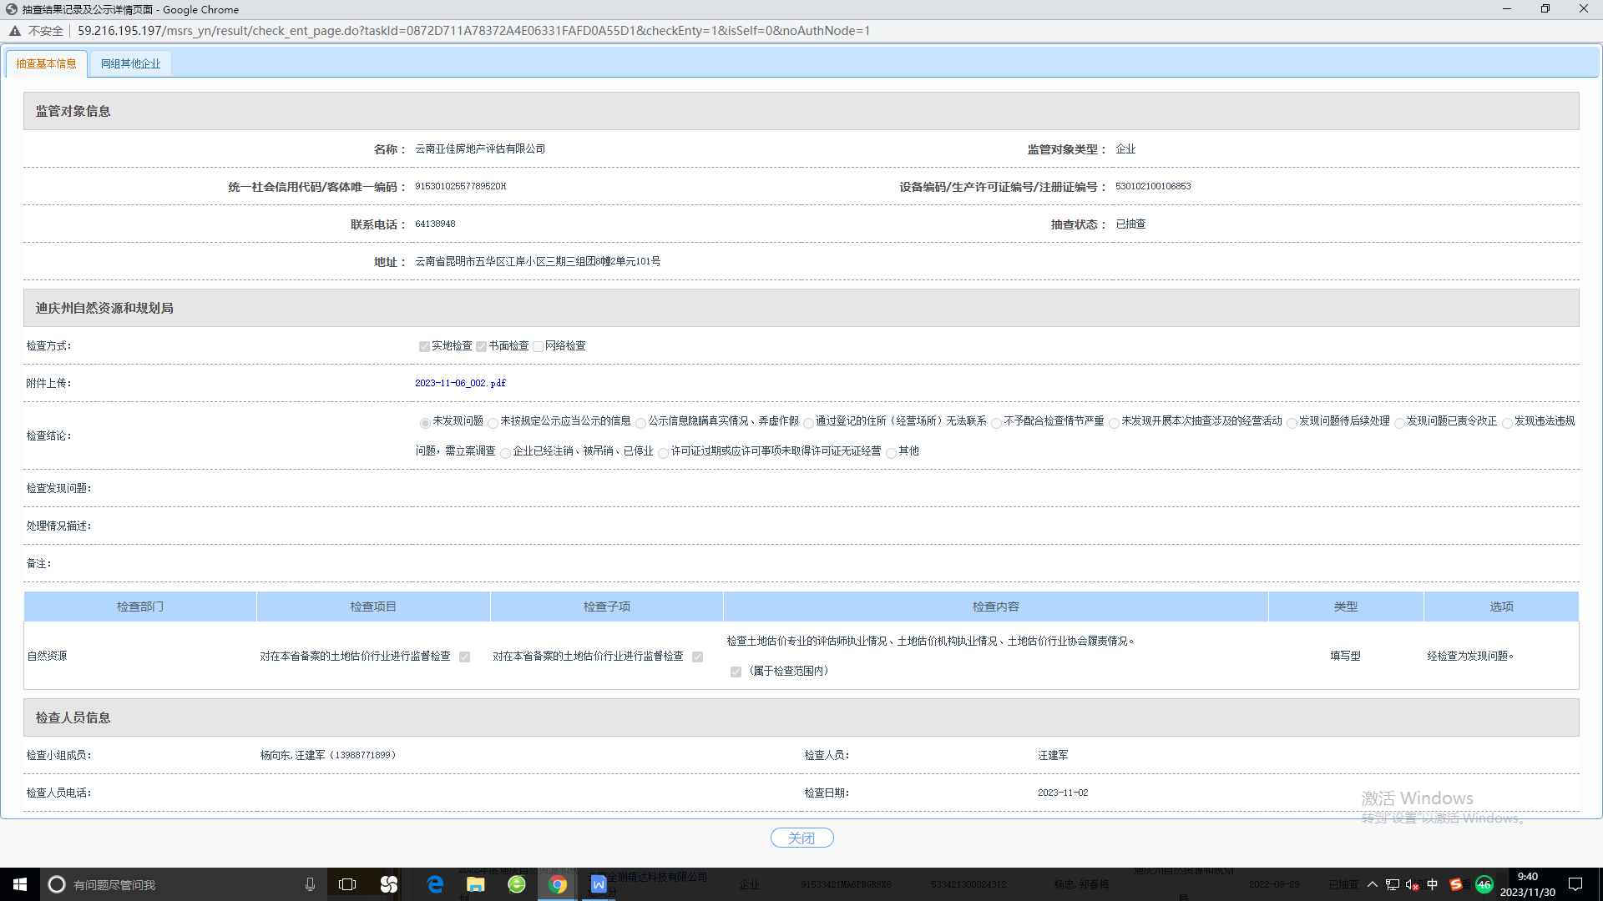Open Microsoft Edge from the taskbar
This screenshot has width=1603, height=901.
pos(435,884)
